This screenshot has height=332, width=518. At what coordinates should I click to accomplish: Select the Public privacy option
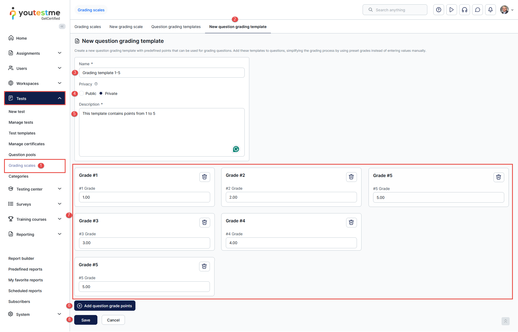click(x=82, y=94)
